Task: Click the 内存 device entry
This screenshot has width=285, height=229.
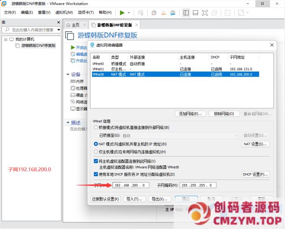Action: tap(77, 81)
